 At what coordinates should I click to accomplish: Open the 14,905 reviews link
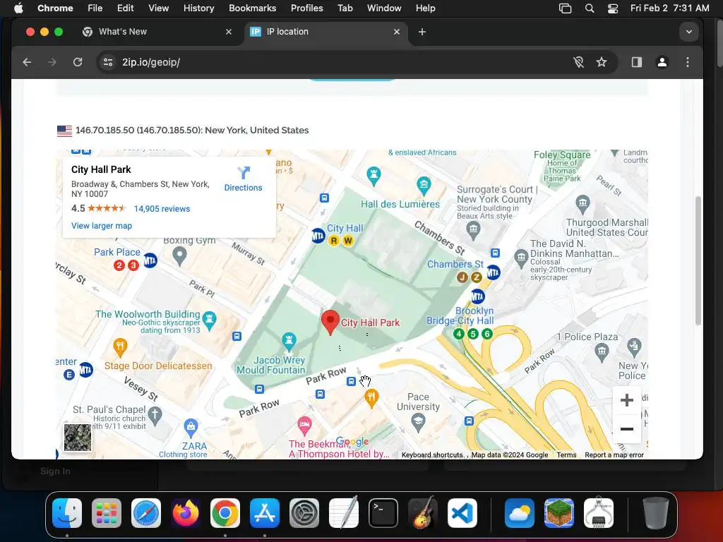[x=162, y=209]
